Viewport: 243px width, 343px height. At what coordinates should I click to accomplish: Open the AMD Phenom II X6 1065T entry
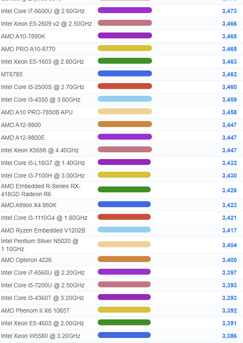pos(35,311)
